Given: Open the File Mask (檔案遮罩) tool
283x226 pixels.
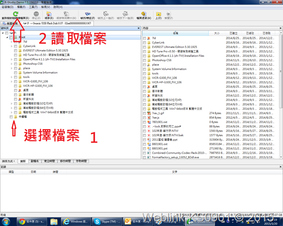Looking at the screenshot, I should 144,14.
